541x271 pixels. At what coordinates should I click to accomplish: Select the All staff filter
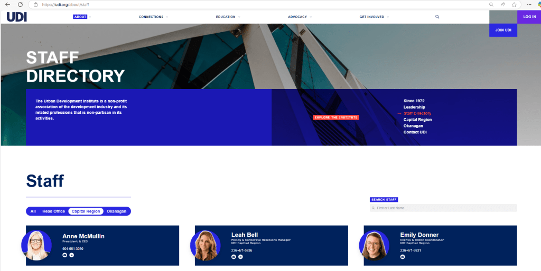click(33, 211)
